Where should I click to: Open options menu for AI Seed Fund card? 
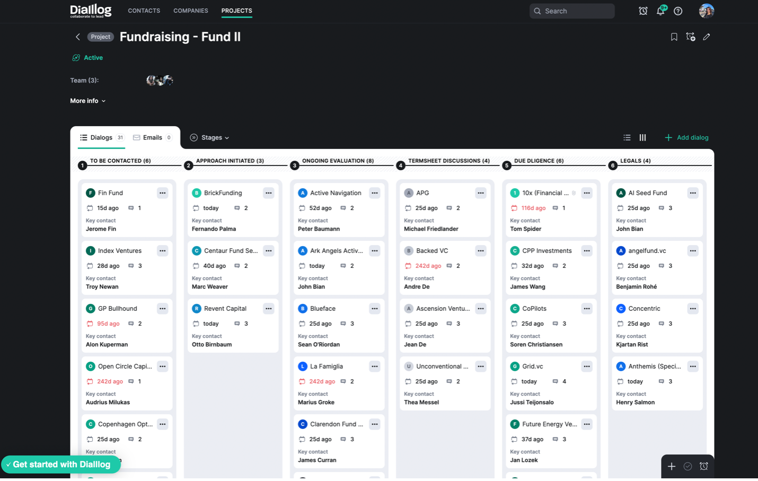pyautogui.click(x=693, y=193)
